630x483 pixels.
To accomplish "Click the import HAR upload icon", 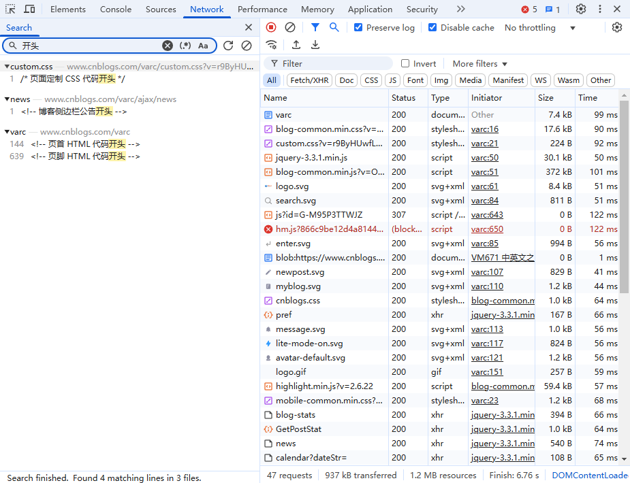I will click(x=296, y=44).
